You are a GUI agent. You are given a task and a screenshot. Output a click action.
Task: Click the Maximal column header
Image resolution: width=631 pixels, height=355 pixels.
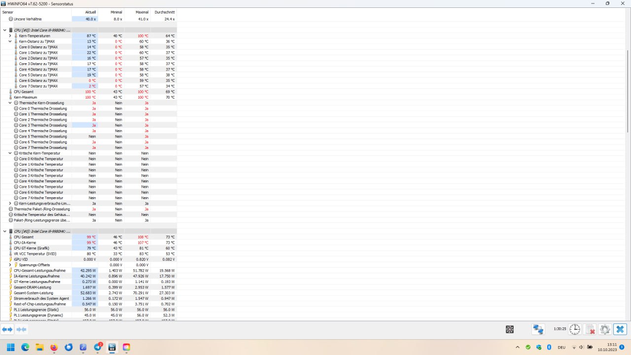[137, 12]
